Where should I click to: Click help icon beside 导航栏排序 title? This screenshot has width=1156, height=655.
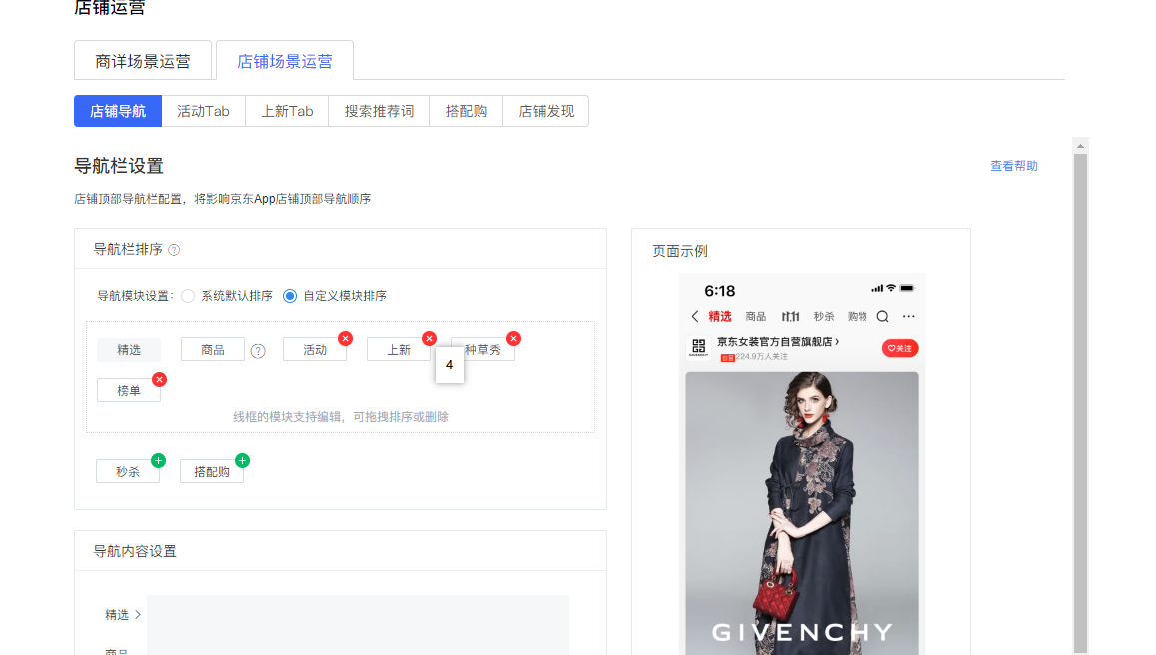[174, 250]
